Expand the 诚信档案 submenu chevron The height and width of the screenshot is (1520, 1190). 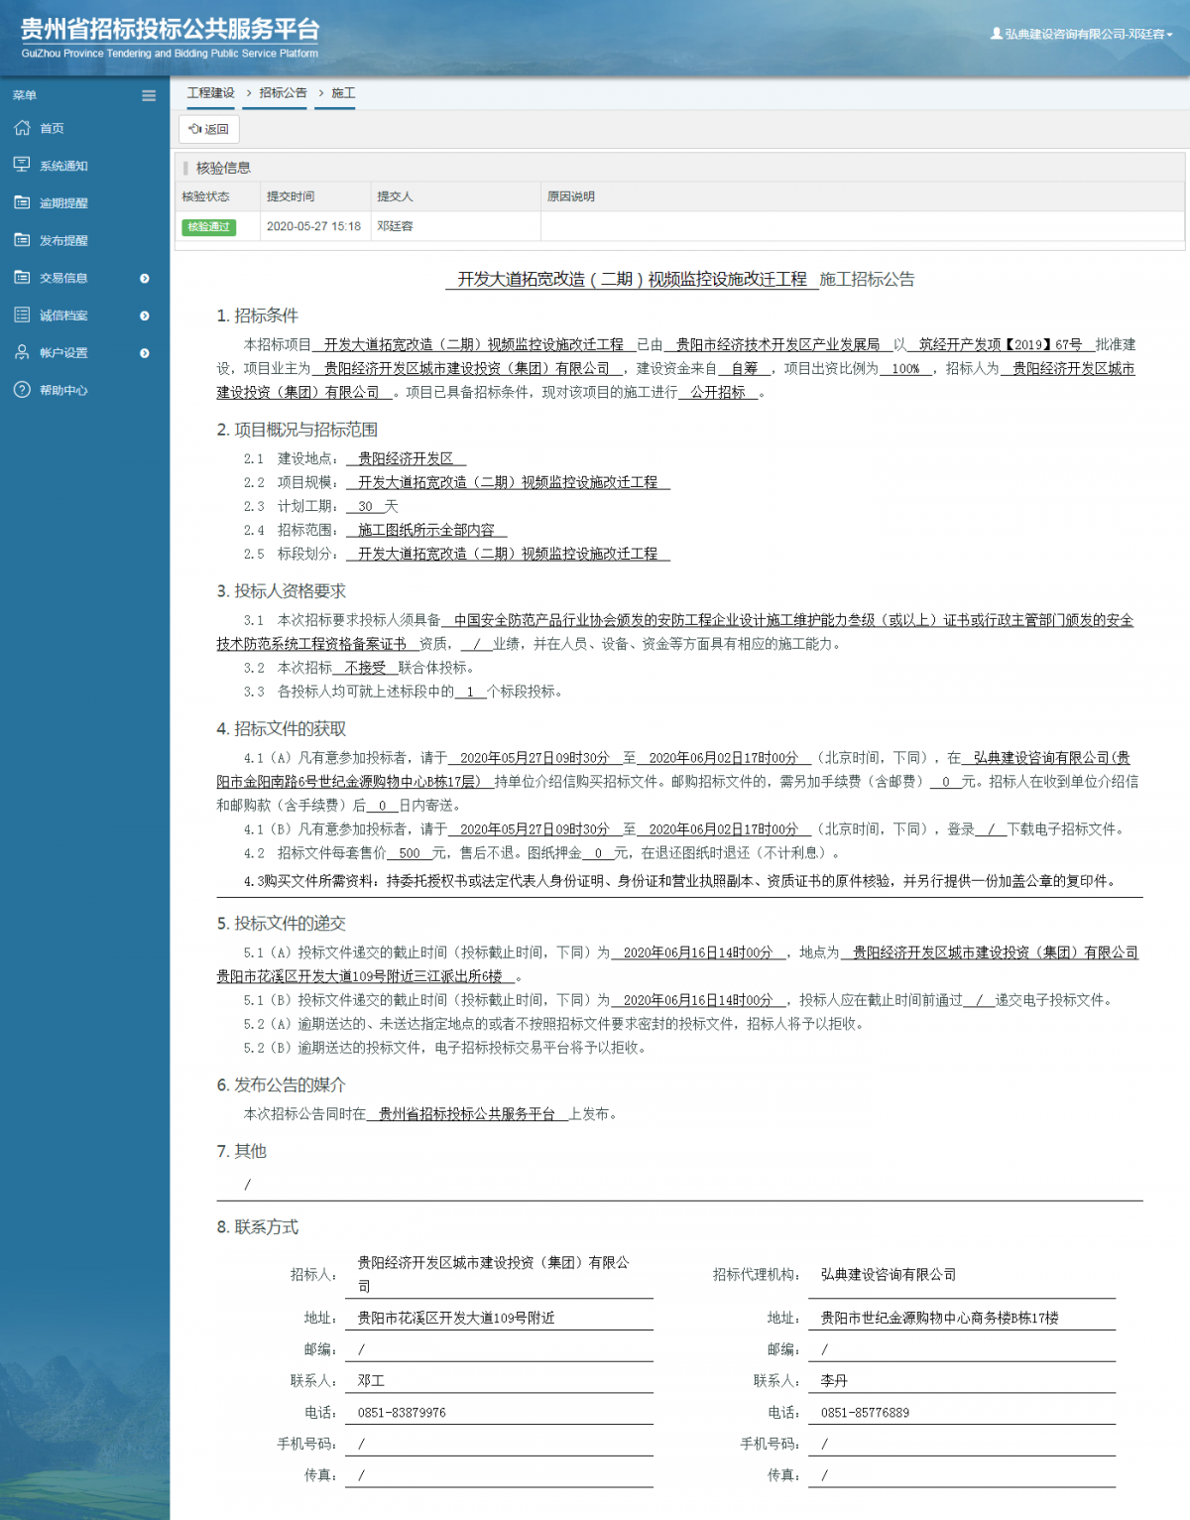(x=146, y=315)
